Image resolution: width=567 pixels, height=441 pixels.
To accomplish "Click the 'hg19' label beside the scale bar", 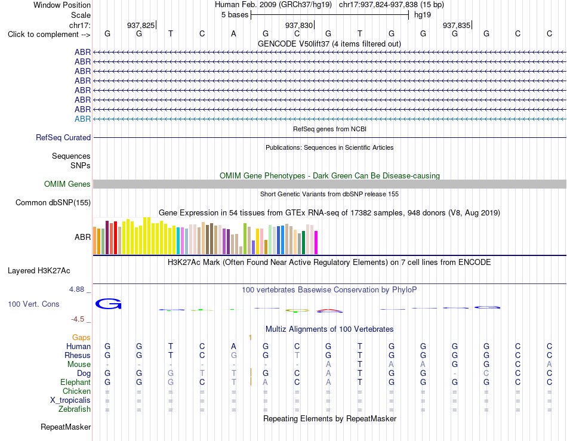I will [x=423, y=15].
